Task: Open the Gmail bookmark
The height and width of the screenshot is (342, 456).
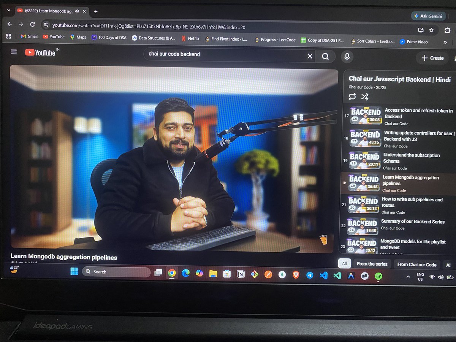Action: (x=29, y=36)
